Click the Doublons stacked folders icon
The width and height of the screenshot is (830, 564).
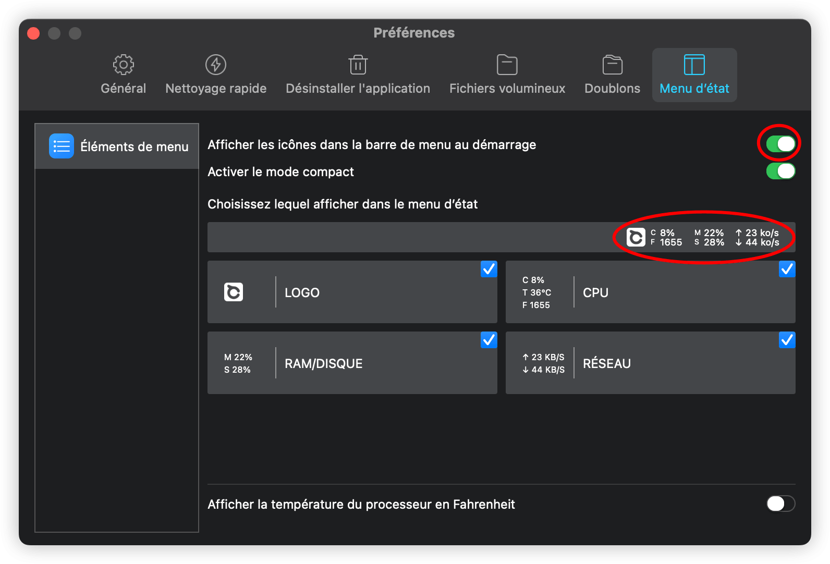[613, 65]
